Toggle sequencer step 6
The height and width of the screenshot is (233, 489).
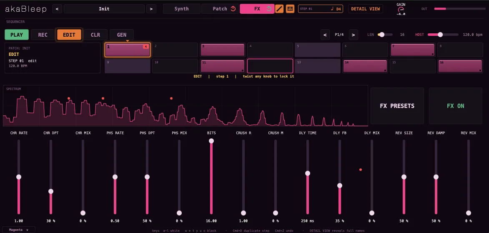pyautogui.click(x=365, y=50)
